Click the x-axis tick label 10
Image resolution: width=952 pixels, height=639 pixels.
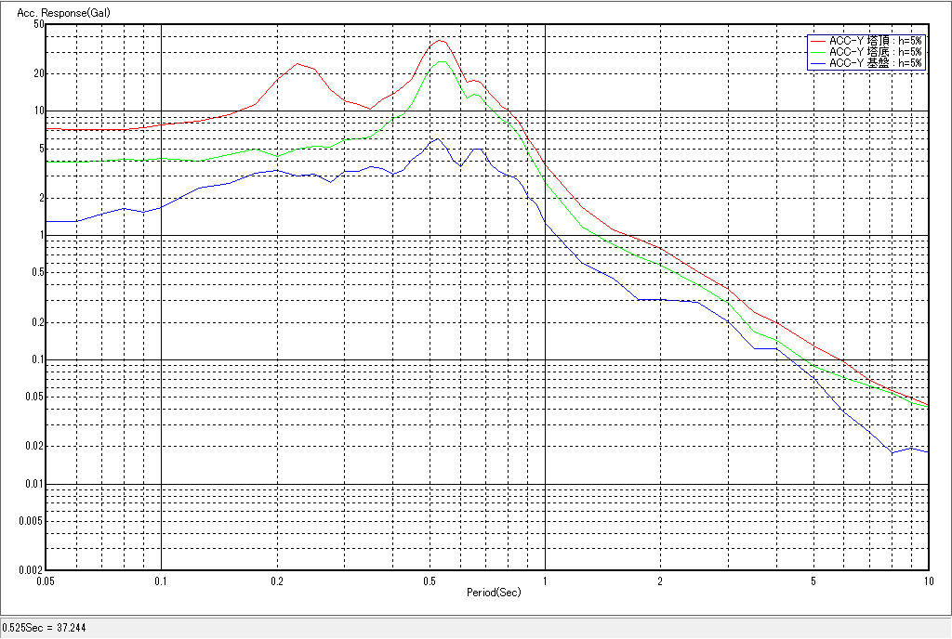(x=927, y=580)
